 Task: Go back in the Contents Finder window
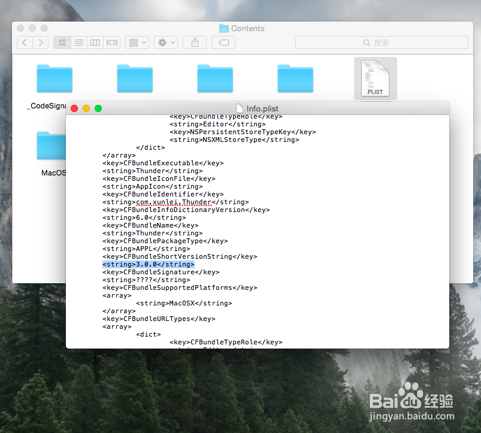(x=25, y=43)
